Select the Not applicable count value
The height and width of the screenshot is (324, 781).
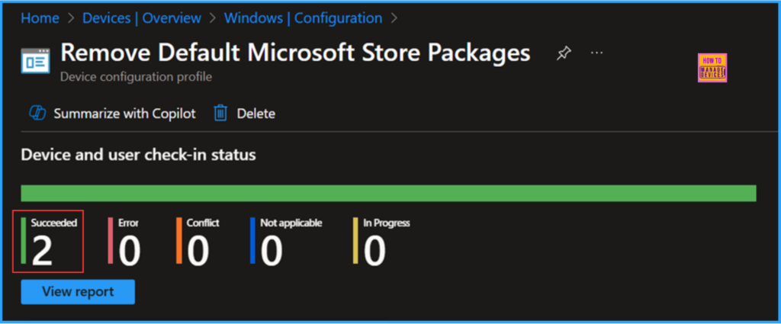click(272, 251)
